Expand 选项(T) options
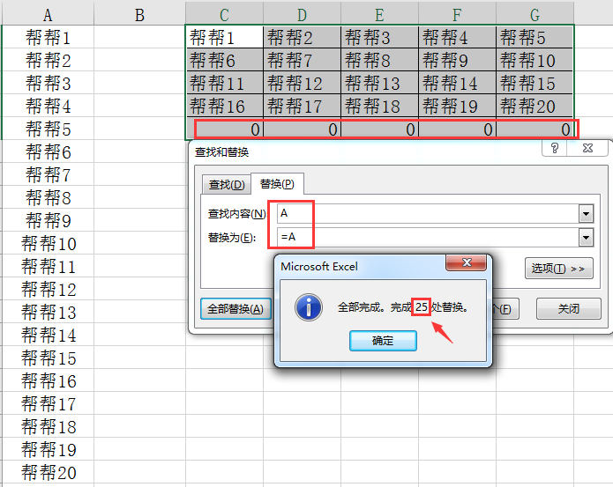613x487 pixels. [x=558, y=269]
